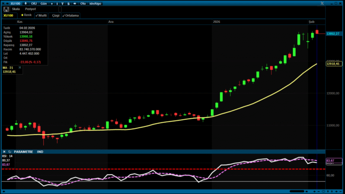Open the Skala dropdown
The width and height of the screenshot is (345, 194).
click(x=16, y=9)
